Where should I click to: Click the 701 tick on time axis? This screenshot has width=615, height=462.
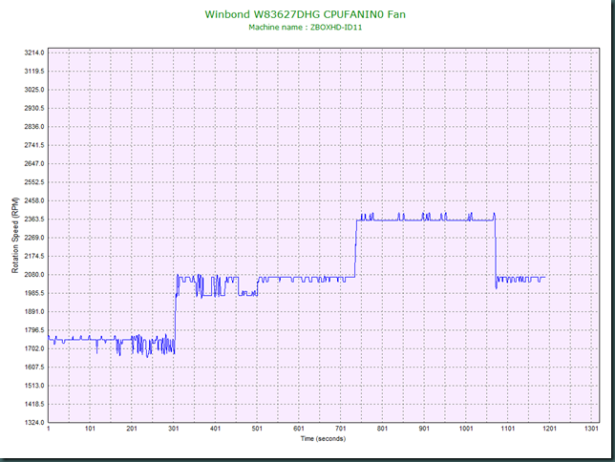click(x=341, y=429)
